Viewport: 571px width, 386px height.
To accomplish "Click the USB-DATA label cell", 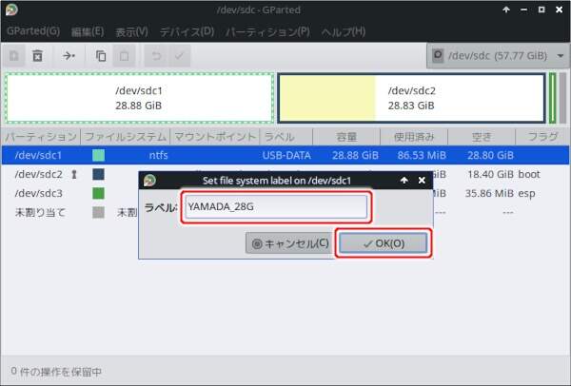I will pos(286,155).
